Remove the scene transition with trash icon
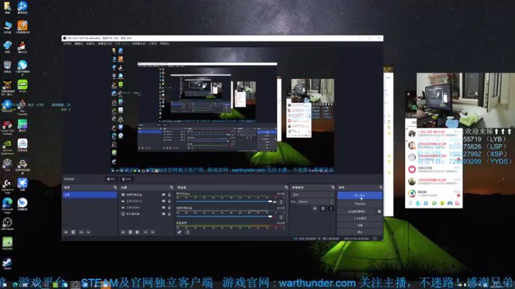Image resolution: width=515 pixels, height=289 pixels. coord(323,208)
